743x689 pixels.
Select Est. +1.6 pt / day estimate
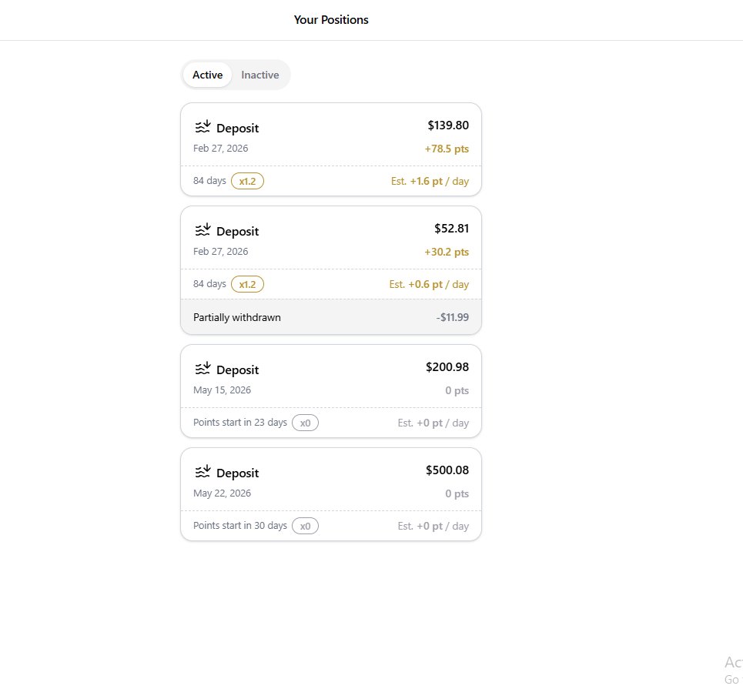tap(430, 181)
